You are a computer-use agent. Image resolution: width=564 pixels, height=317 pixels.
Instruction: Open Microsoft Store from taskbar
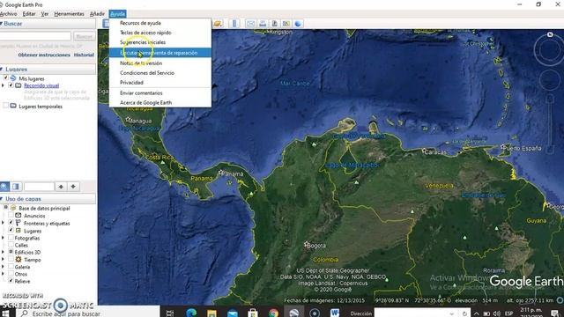click(x=253, y=313)
